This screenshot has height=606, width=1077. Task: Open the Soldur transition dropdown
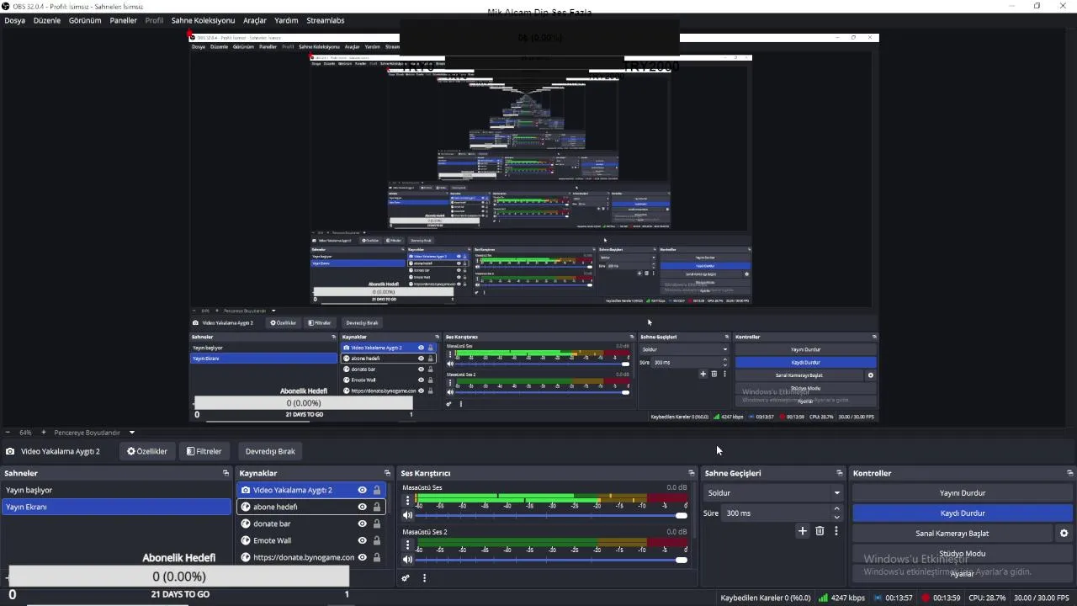pyautogui.click(x=773, y=493)
